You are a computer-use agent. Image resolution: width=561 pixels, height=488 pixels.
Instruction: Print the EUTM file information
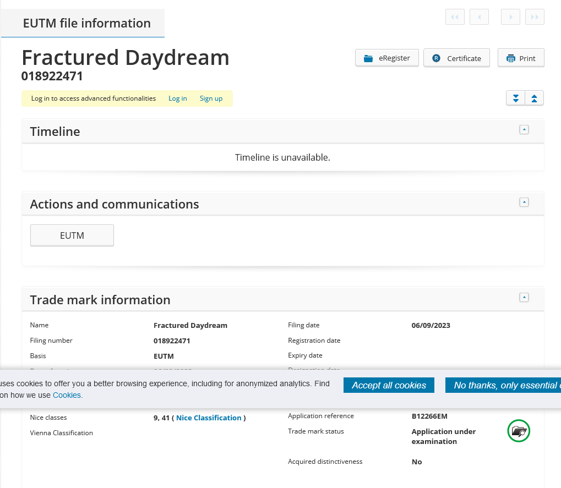pos(521,58)
